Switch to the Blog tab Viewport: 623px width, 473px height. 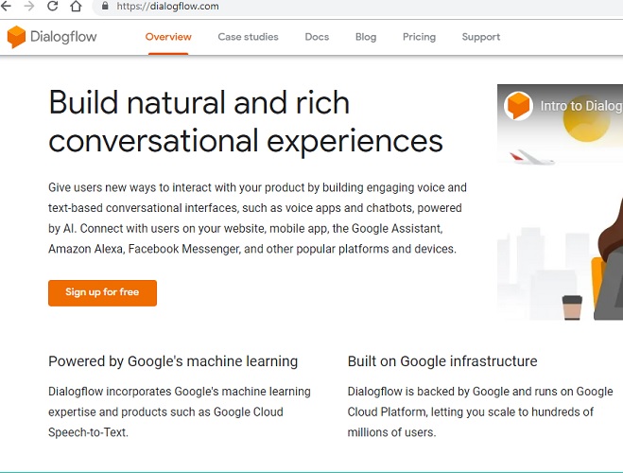point(366,37)
